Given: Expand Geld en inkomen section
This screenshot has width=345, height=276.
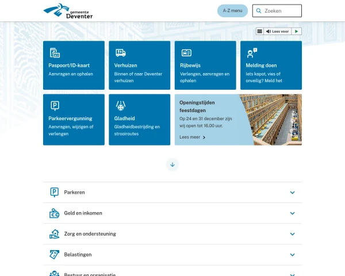Looking at the screenshot, I should click(172, 213).
